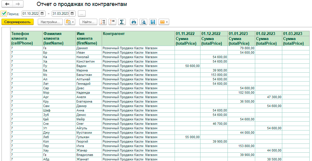Print the report using printer icon
The height and width of the screenshot is (161, 312).
[x=134, y=22]
